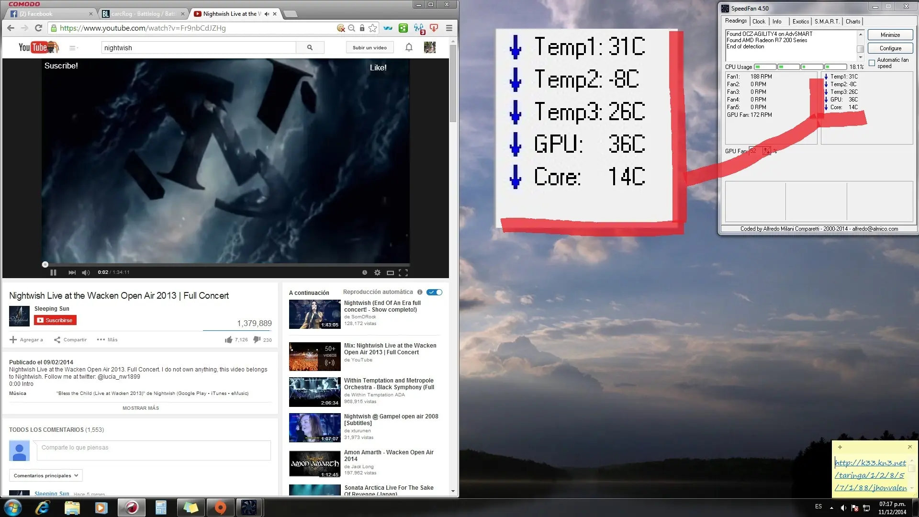Click the thumbs down dislike icon
This screenshot has height=517, width=919.
pos(257,340)
